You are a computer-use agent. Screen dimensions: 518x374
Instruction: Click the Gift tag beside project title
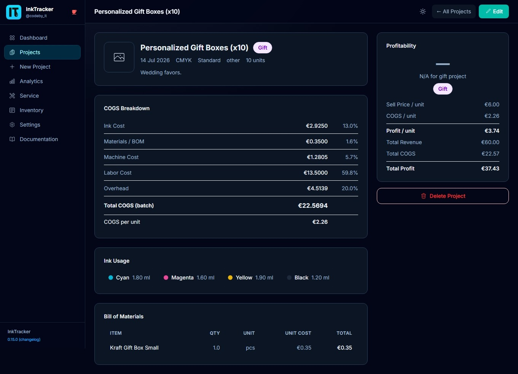tap(263, 48)
